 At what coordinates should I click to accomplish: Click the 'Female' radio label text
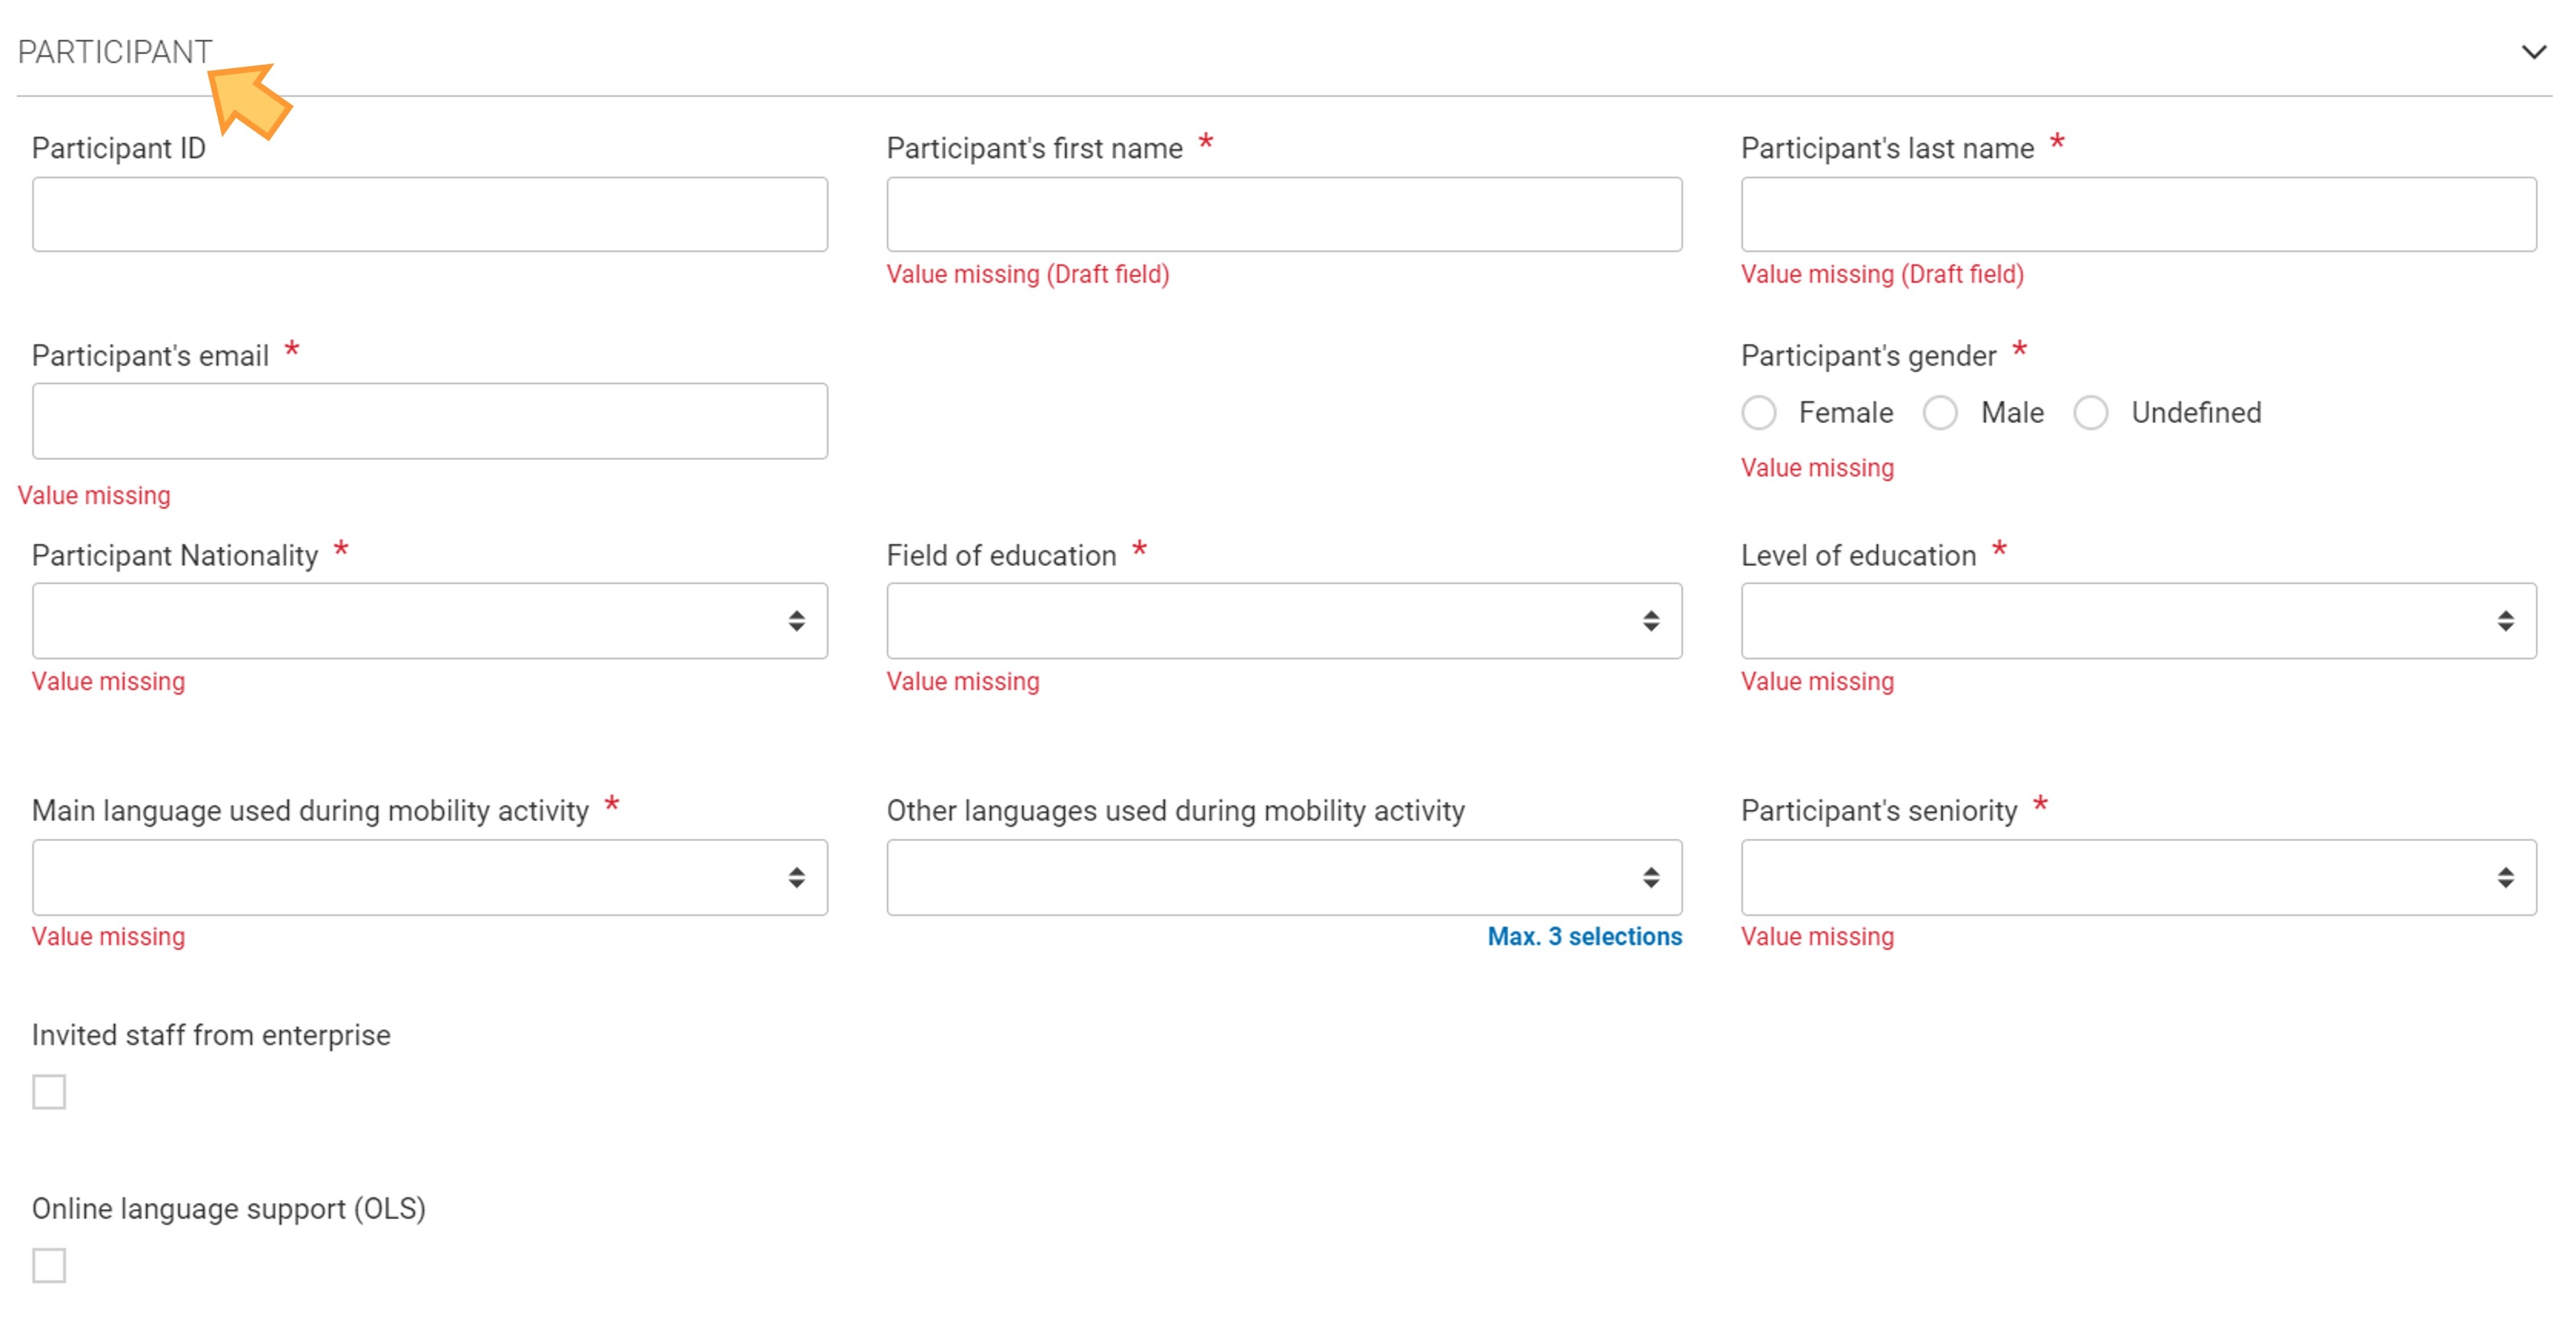point(1845,413)
